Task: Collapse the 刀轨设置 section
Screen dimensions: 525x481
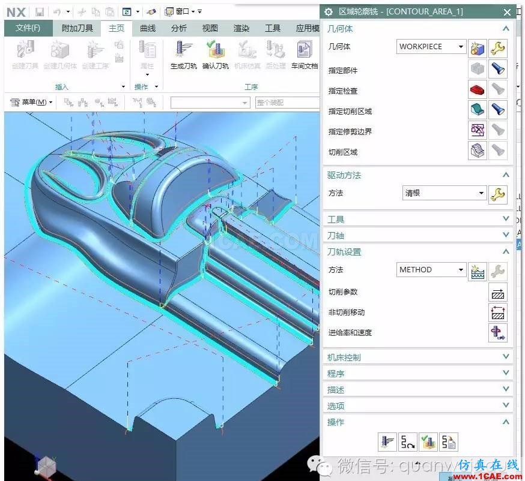Action: tap(506, 252)
